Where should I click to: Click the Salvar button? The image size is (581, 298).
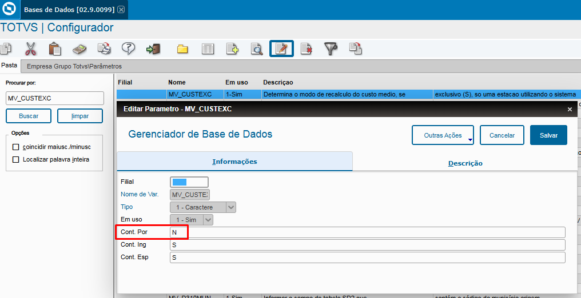coord(549,135)
